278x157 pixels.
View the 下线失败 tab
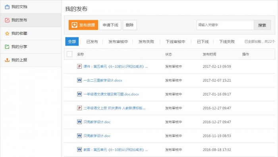[227, 42]
